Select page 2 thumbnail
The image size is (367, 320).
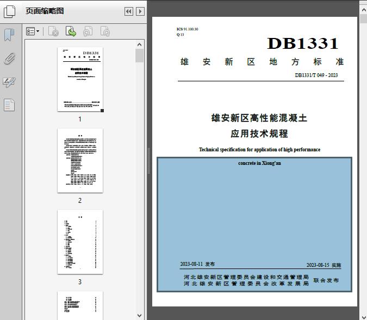[80, 161]
